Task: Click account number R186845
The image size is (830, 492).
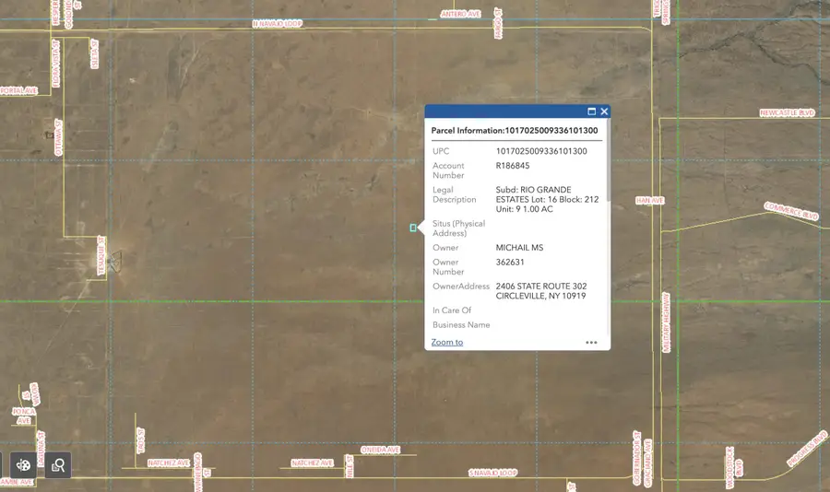Action: (513, 166)
